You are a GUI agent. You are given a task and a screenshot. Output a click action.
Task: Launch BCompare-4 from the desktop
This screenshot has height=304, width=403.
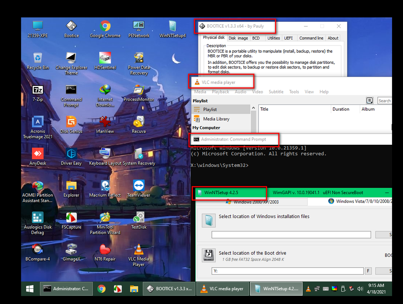click(38, 253)
